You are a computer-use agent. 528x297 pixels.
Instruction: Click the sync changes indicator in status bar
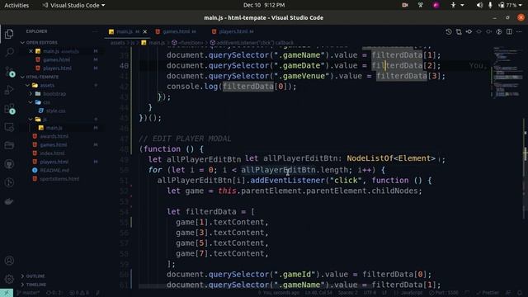(x=54, y=293)
